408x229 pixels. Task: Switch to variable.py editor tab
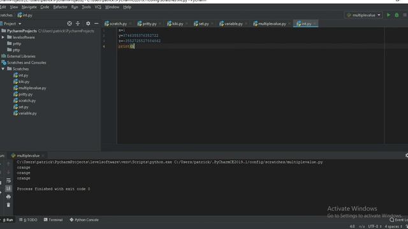tap(233, 24)
